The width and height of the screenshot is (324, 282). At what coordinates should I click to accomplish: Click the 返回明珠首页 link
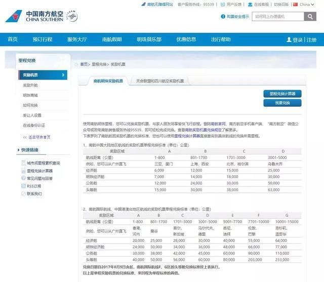coord(39,137)
